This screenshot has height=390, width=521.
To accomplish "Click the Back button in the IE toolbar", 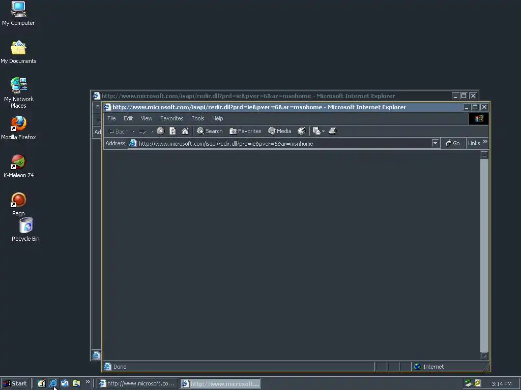I will pyautogui.click(x=118, y=132).
